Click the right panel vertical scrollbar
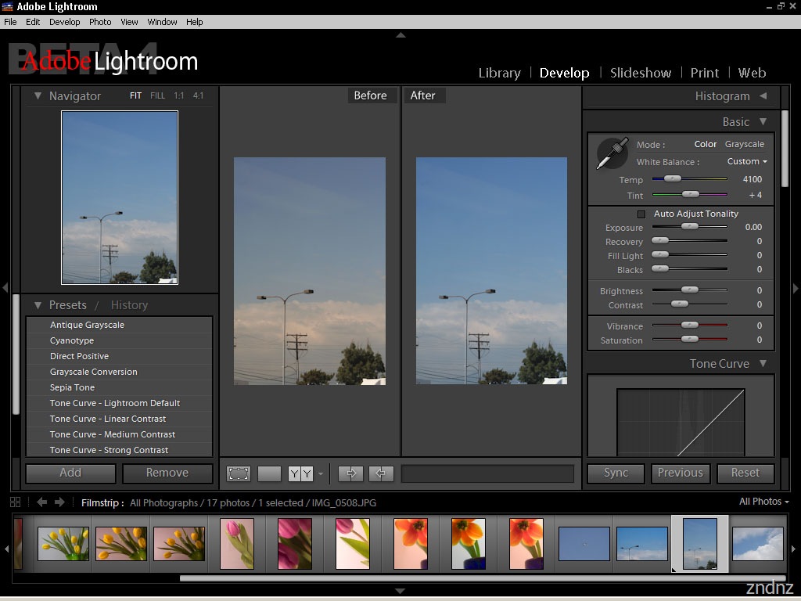This screenshot has width=801, height=601. click(x=785, y=149)
